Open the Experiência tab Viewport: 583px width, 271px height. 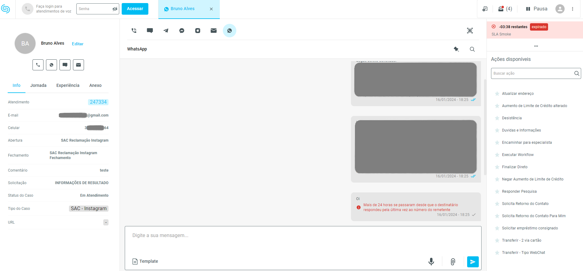pos(68,85)
